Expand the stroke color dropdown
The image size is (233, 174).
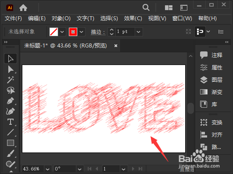pyautogui.click(x=82, y=32)
